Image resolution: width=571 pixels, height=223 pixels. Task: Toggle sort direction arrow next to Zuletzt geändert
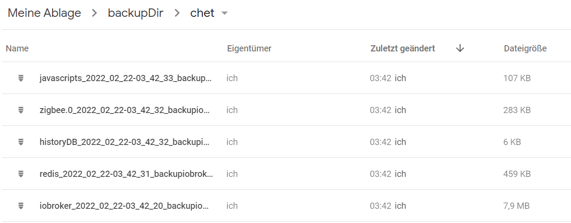point(460,48)
